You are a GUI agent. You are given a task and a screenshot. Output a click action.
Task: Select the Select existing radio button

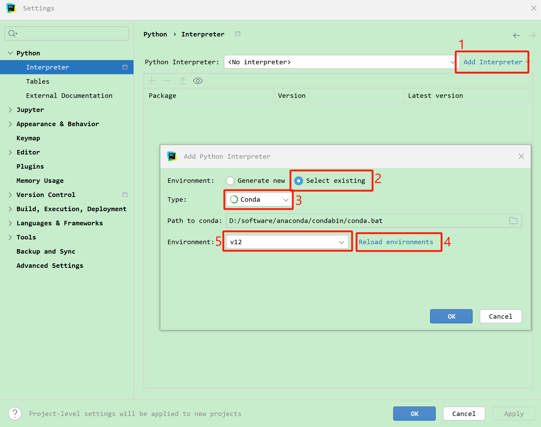(299, 181)
